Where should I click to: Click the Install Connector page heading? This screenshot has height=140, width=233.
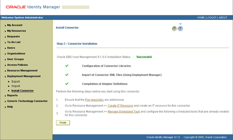tap(67, 28)
